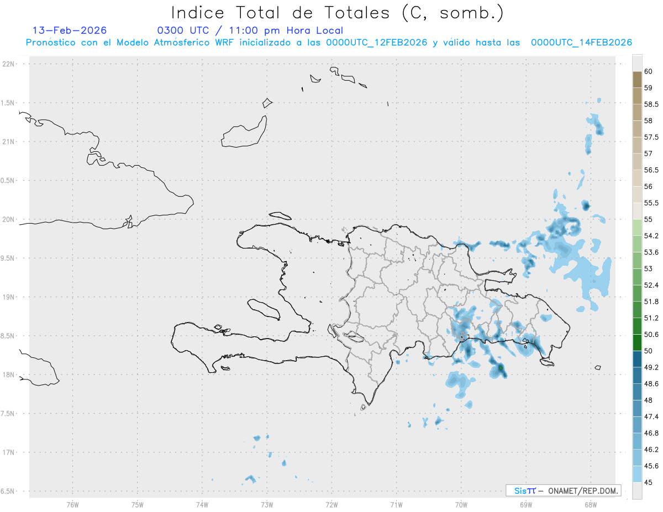
Task: Click the latitude axis label '19N'
Action: coord(9,297)
